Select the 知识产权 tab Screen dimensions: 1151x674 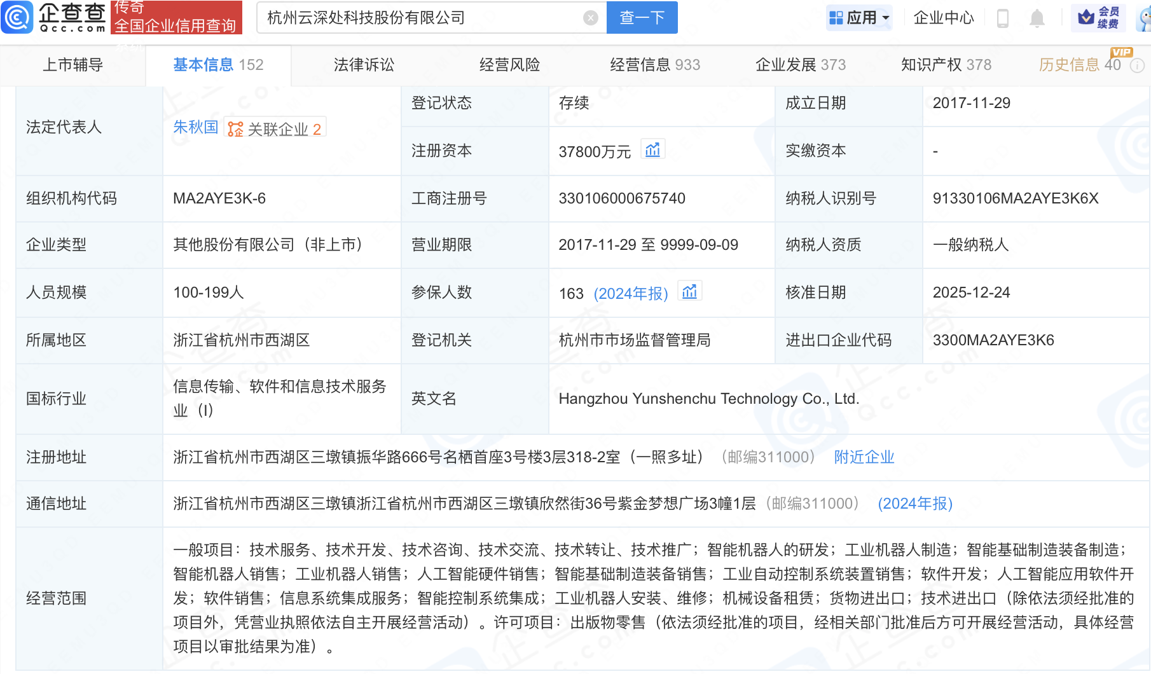coord(946,65)
